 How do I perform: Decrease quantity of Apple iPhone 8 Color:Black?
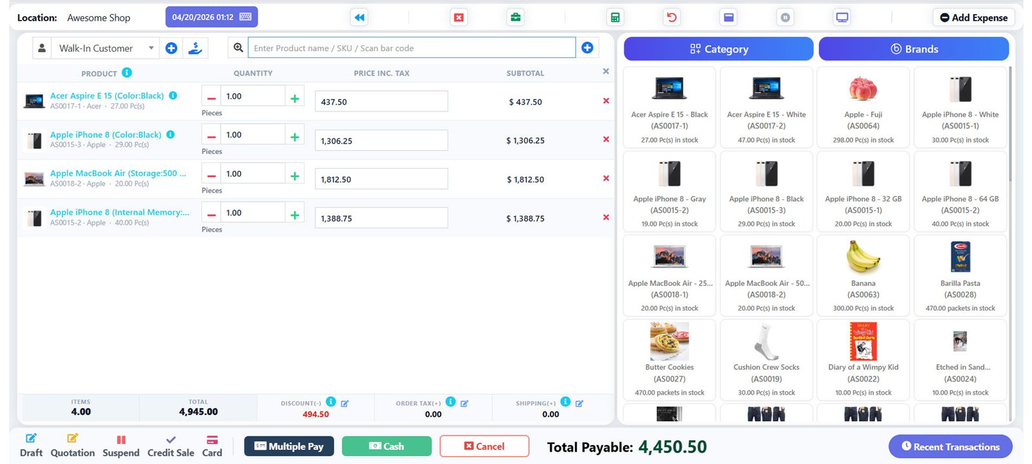click(x=211, y=137)
